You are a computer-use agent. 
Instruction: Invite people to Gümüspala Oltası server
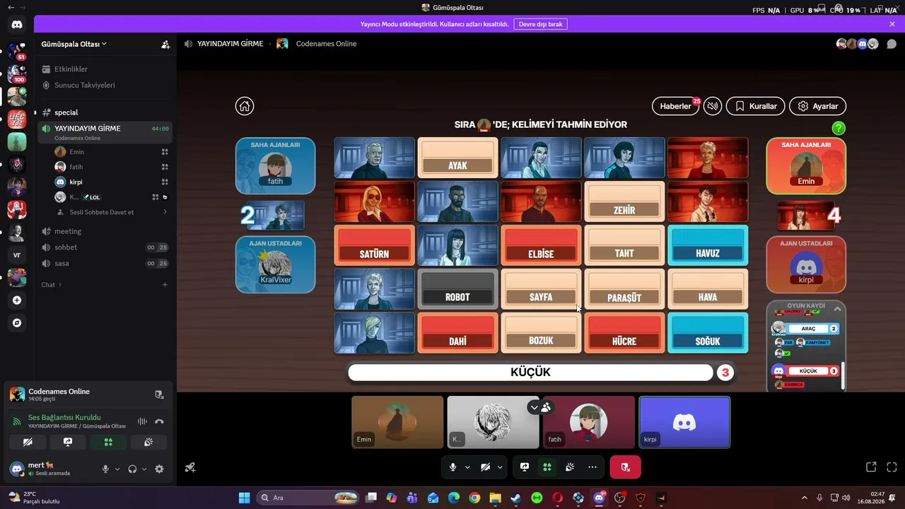(x=165, y=44)
